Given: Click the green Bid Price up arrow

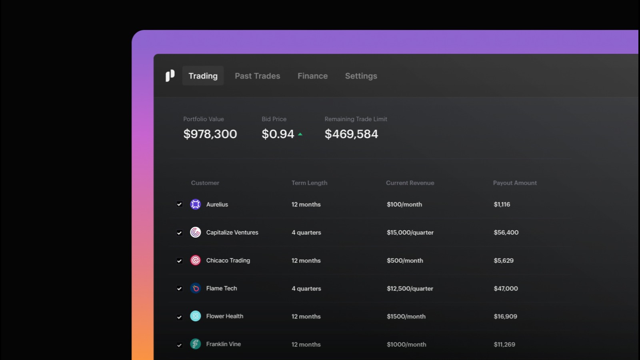Looking at the screenshot, I should pos(300,134).
